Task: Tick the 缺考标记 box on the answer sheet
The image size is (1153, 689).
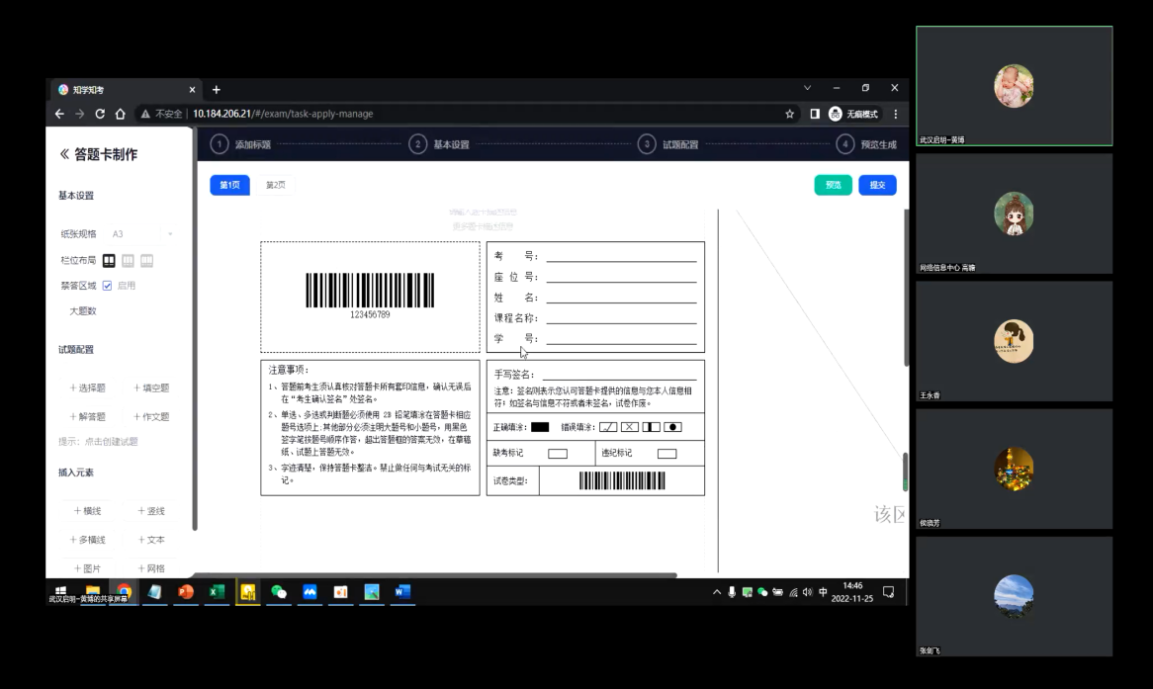Action: [558, 454]
